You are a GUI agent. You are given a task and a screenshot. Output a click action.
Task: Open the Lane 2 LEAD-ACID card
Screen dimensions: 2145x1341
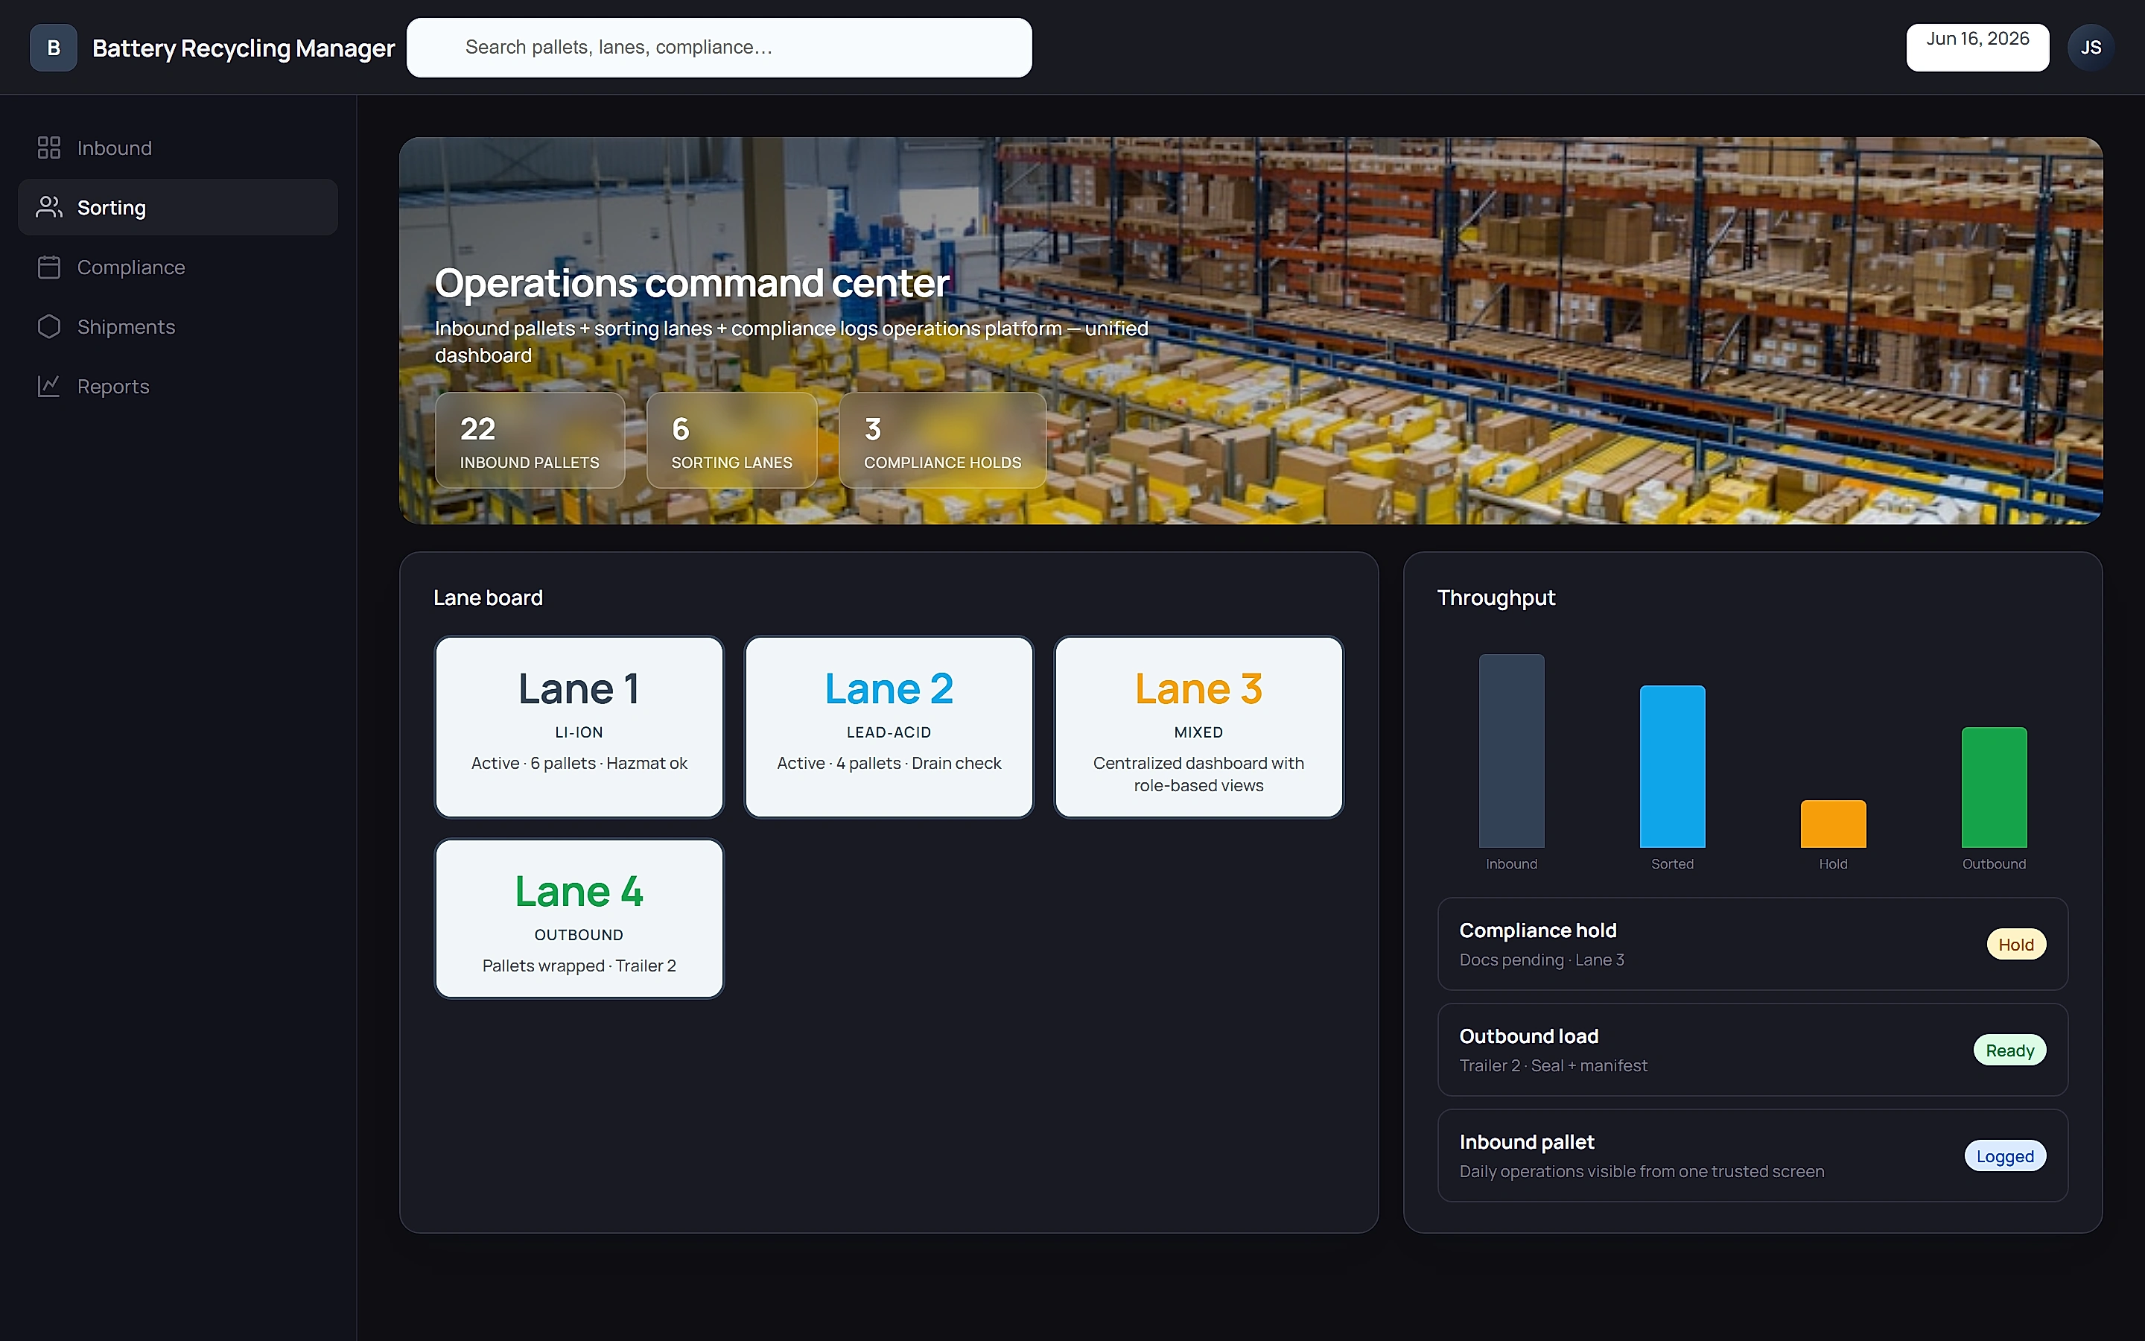click(x=889, y=726)
